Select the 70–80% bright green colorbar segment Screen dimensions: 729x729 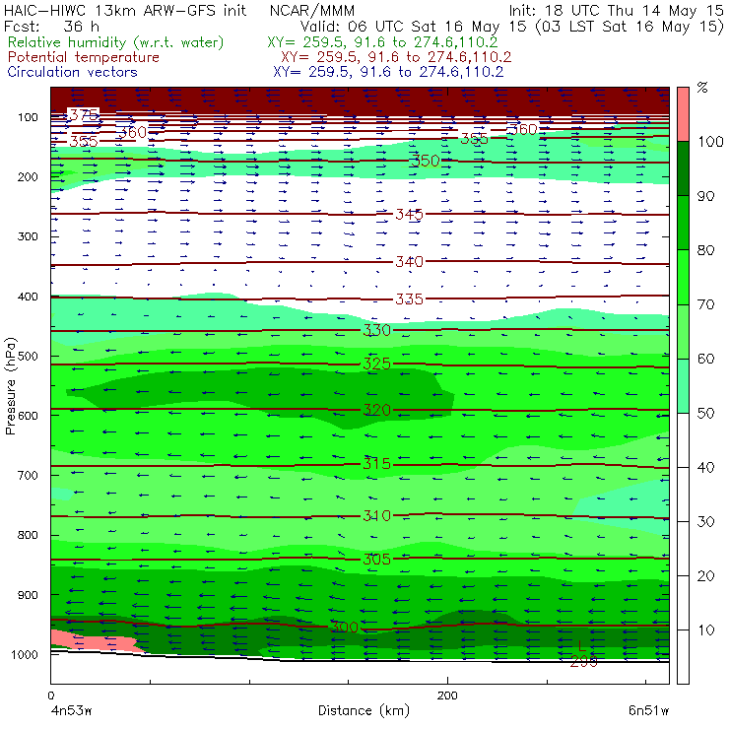tap(683, 277)
